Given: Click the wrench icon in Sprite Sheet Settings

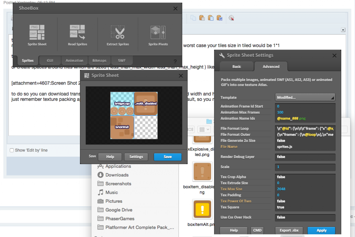Looking at the screenshot, I should point(222,55).
